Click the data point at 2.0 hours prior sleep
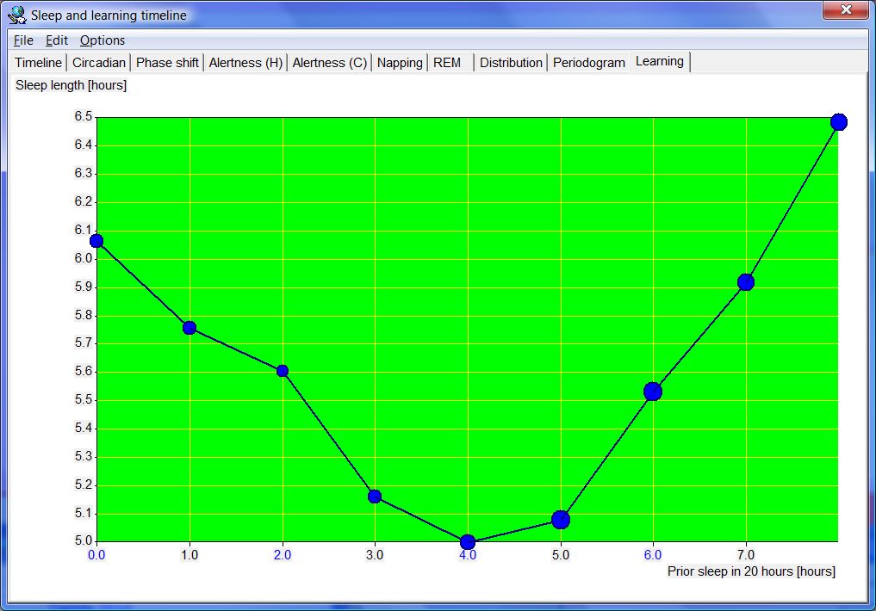The height and width of the screenshot is (611, 876). (283, 371)
